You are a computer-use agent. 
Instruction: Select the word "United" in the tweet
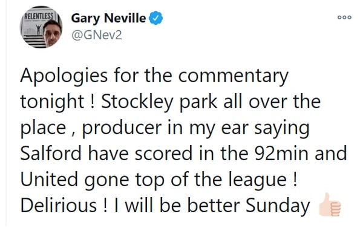pyautogui.click(x=49, y=179)
